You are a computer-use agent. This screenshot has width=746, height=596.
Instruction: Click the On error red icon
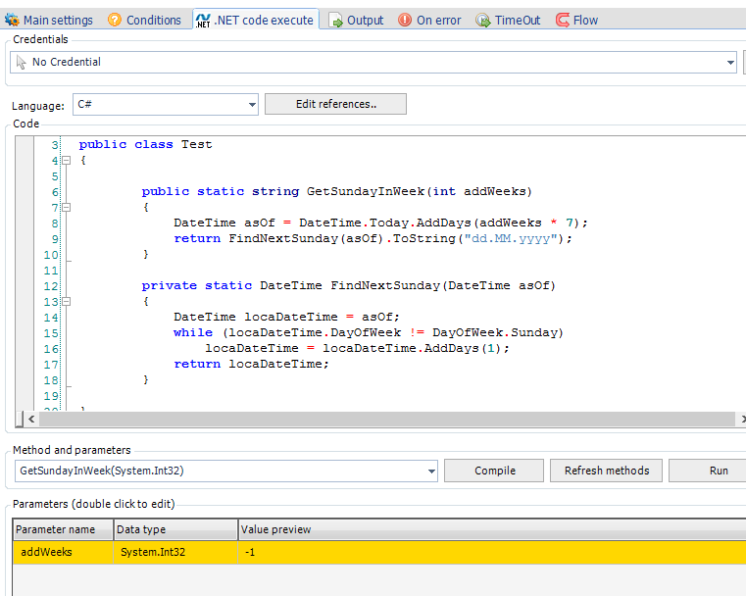405,20
